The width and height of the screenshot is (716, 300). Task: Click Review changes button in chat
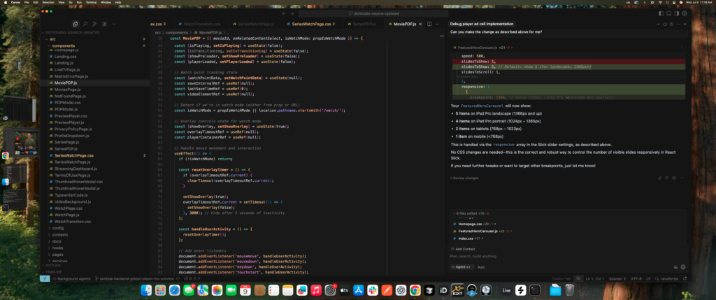(x=464, y=178)
